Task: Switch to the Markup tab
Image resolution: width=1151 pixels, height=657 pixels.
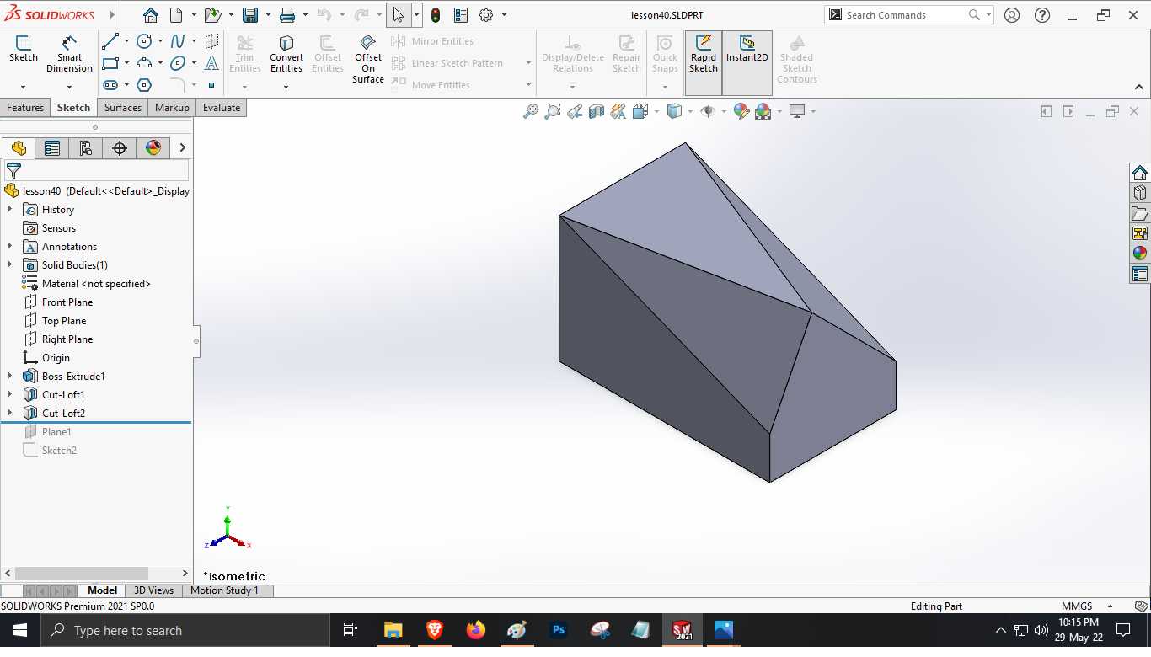Action: [x=172, y=108]
